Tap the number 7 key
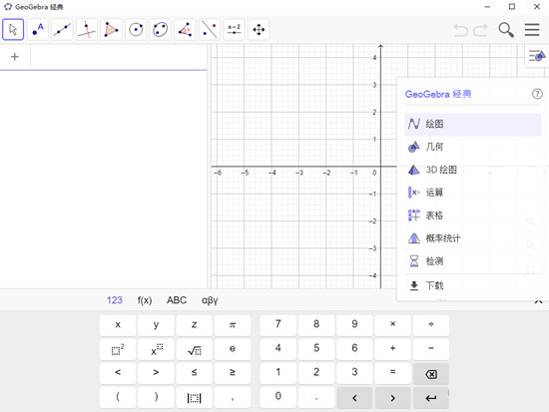This screenshot has width=549, height=412. pyautogui.click(x=278, y=325)
